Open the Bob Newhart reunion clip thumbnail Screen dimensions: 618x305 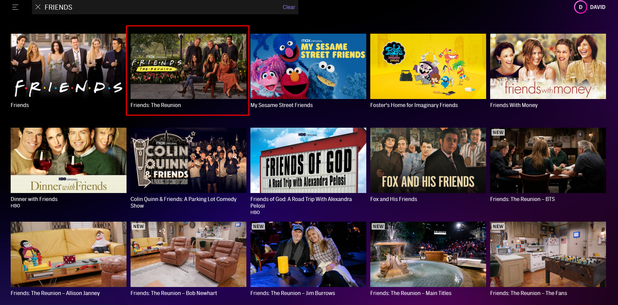[188, 254]
